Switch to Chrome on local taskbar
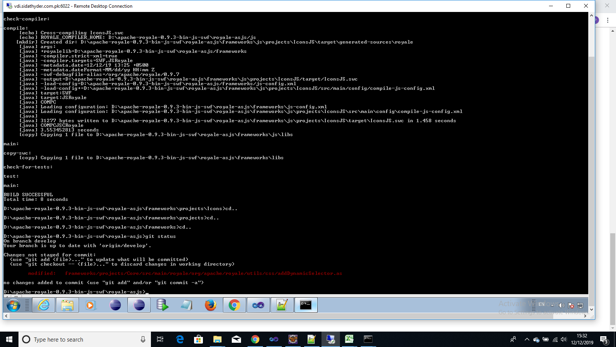 pos(255,339)
